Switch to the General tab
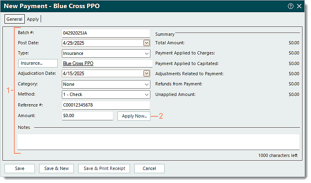This screenshot has width=311, height=183. tap(15, 19)
